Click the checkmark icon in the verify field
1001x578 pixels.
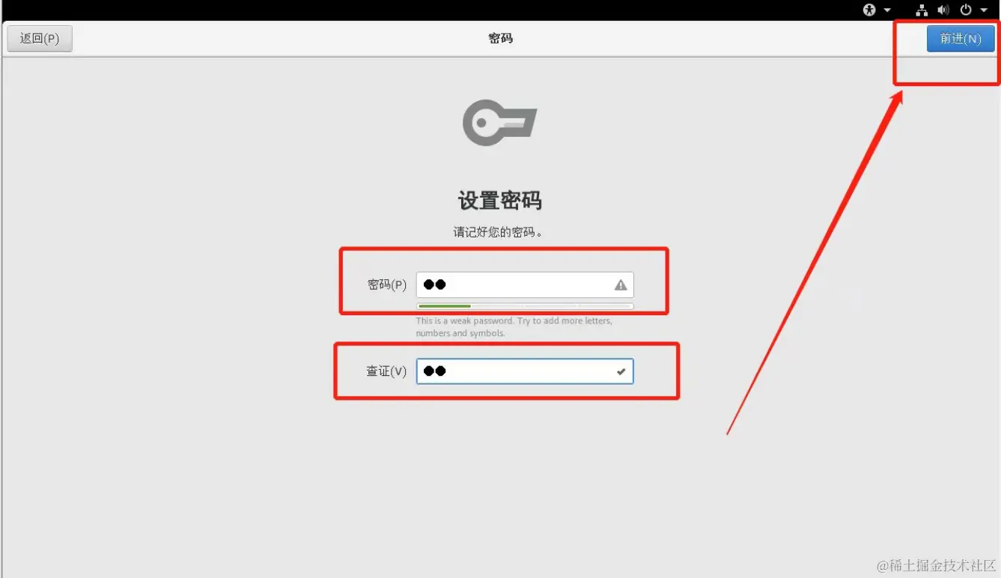(621, 371)
